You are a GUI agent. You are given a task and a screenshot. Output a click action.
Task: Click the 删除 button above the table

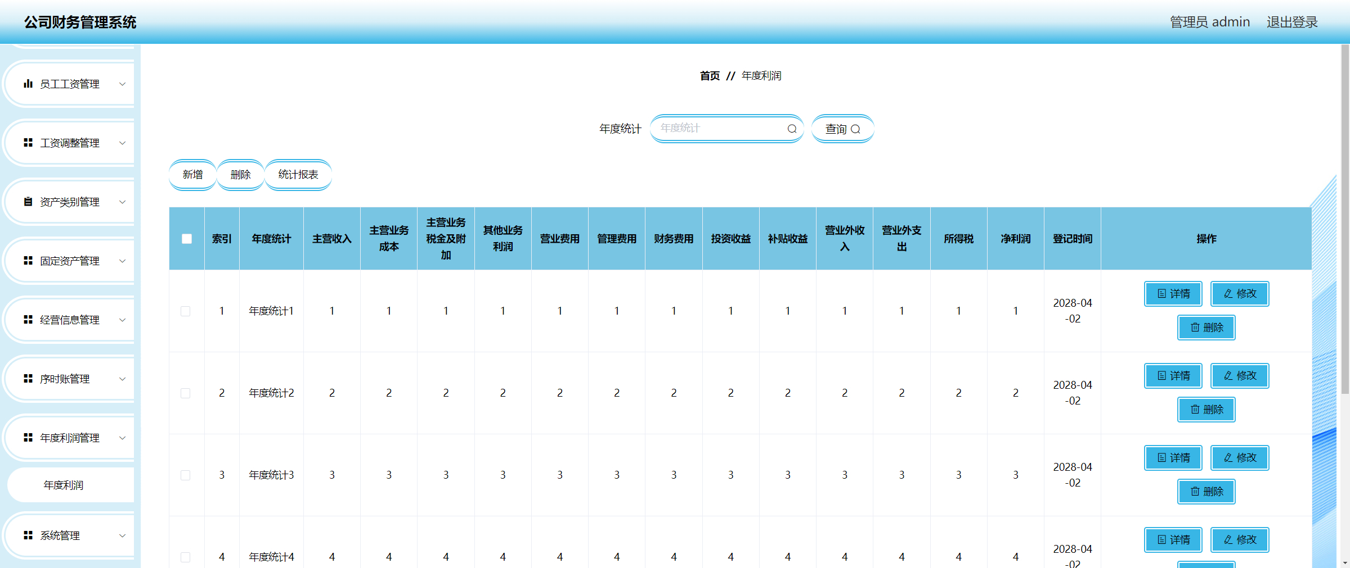(x=240, y=175)
